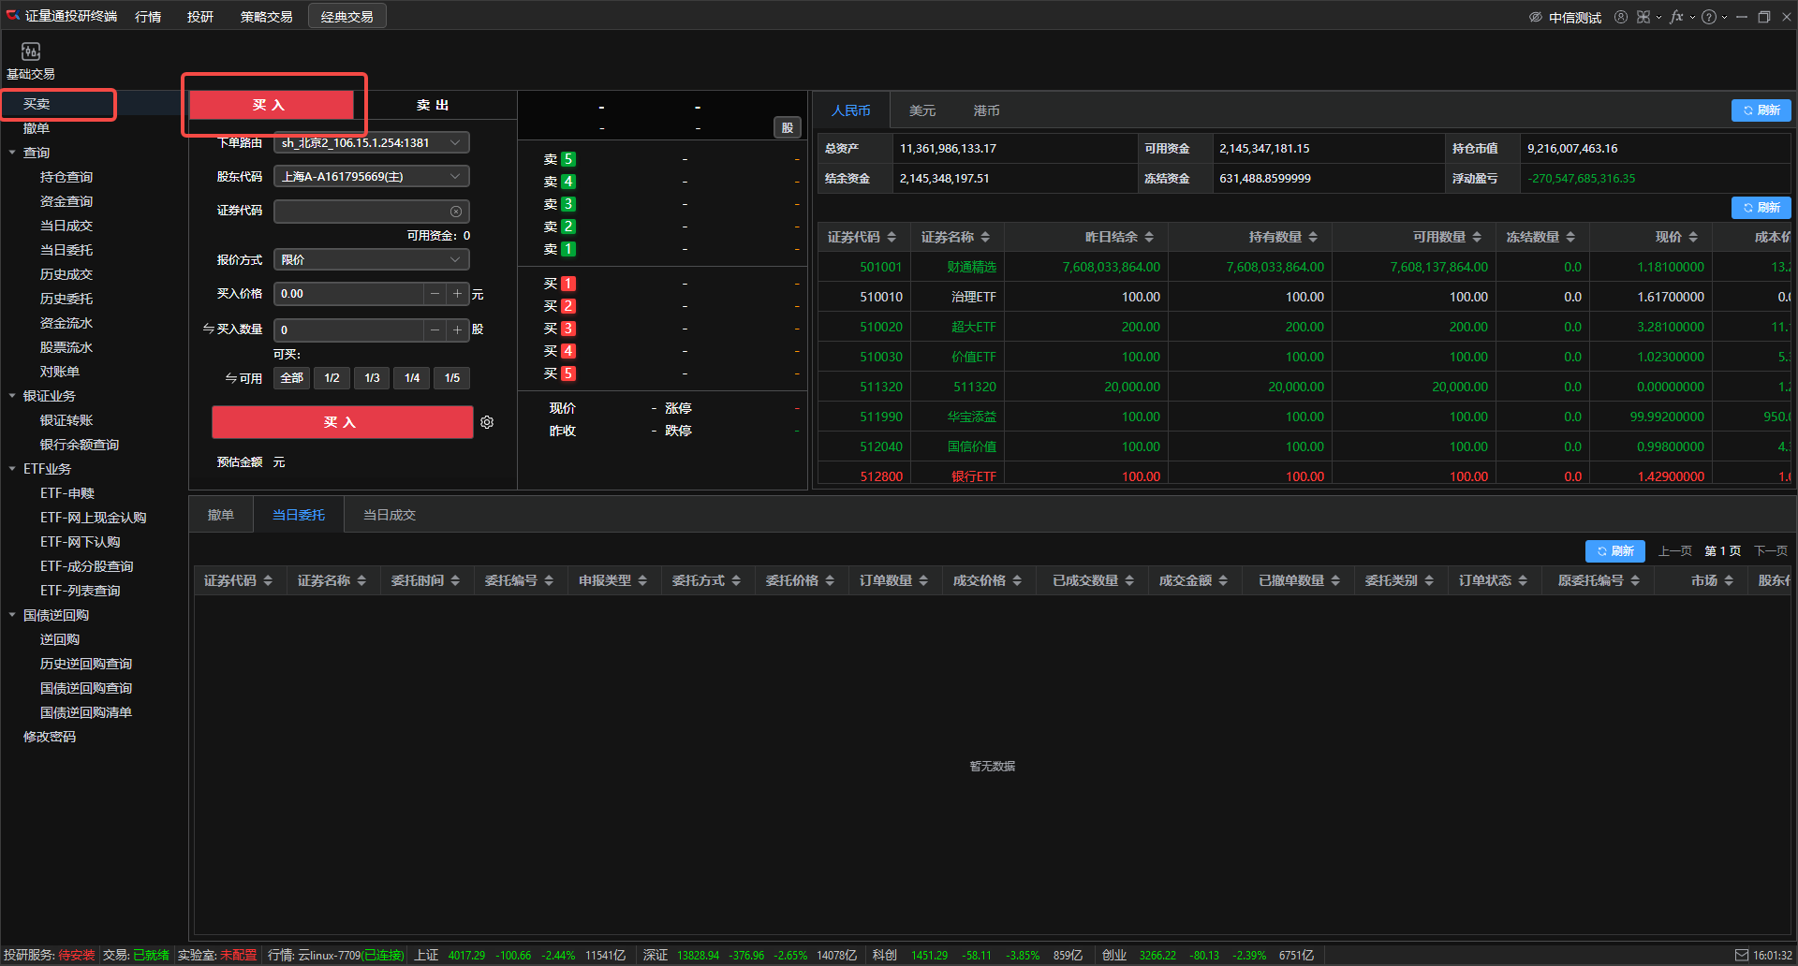Collapse the ETF业务 tree section

point(12,469)
